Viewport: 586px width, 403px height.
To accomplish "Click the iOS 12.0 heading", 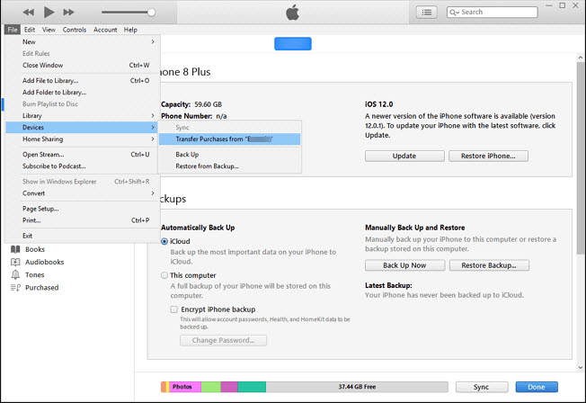I will (x=379, y=104).
